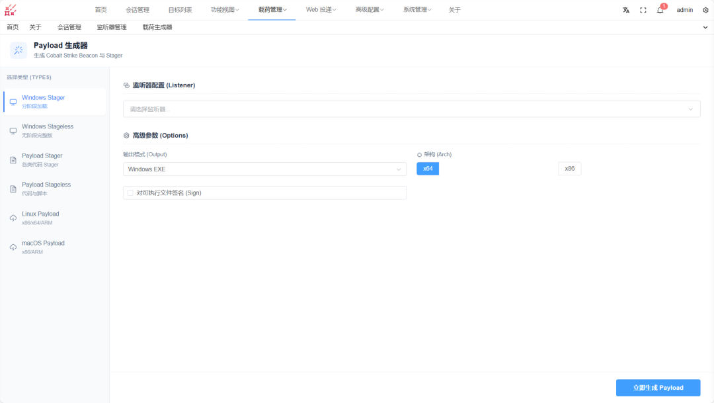The image size is (714, 403).
Task: Select Windows Stageless payload type
Action: coord(55,130)
